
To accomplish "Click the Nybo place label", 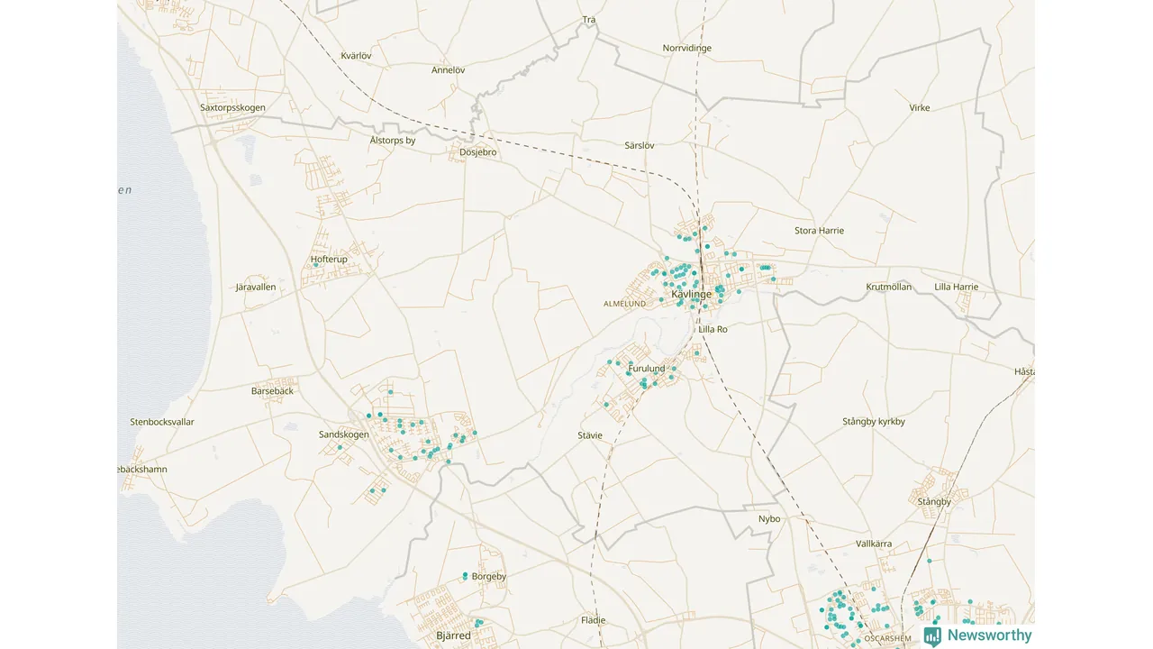I will click(769, 519).
